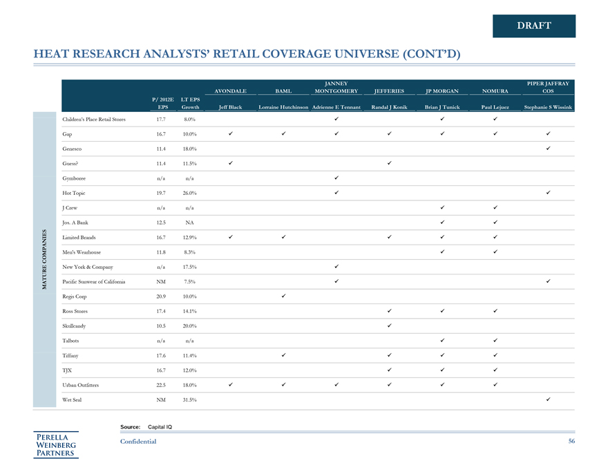The image size is (608, 470).
Task: Click Tiffany's checkmark in BAML column
Action: pyautogui.click(x=283, y=355)
